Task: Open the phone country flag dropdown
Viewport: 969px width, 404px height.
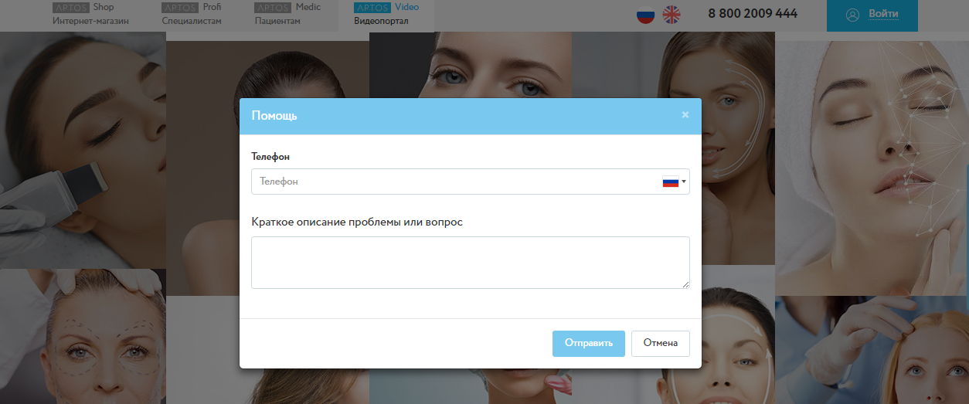Action: pos(674,182)
